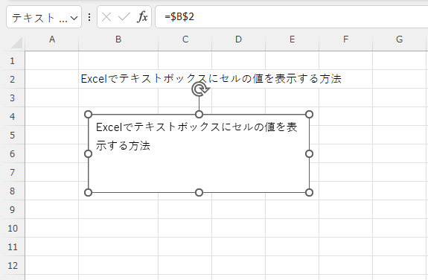
Task: Select column D header
Action: [238, 39]
